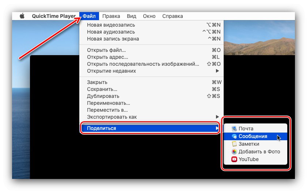Start Новая запись экрана
307x191 pixels.
pyautogui.click(x=152, y=39)
